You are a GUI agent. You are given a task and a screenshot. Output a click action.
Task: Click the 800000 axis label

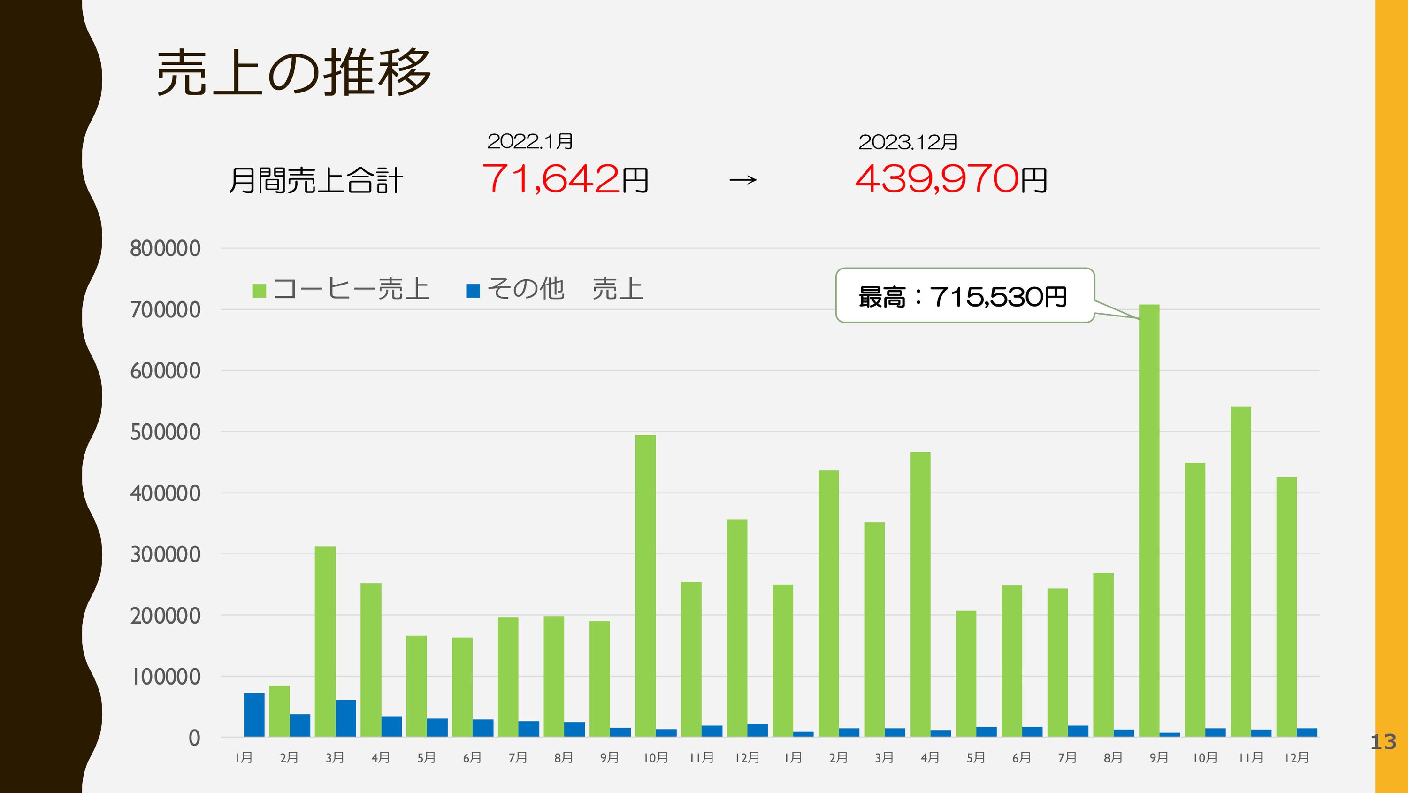click(165, 249)
